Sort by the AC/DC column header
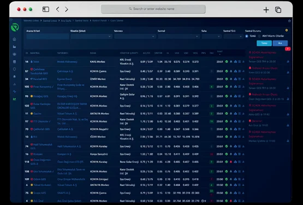The height and width of the screenshot is (205, 303). tap(146, 53)
